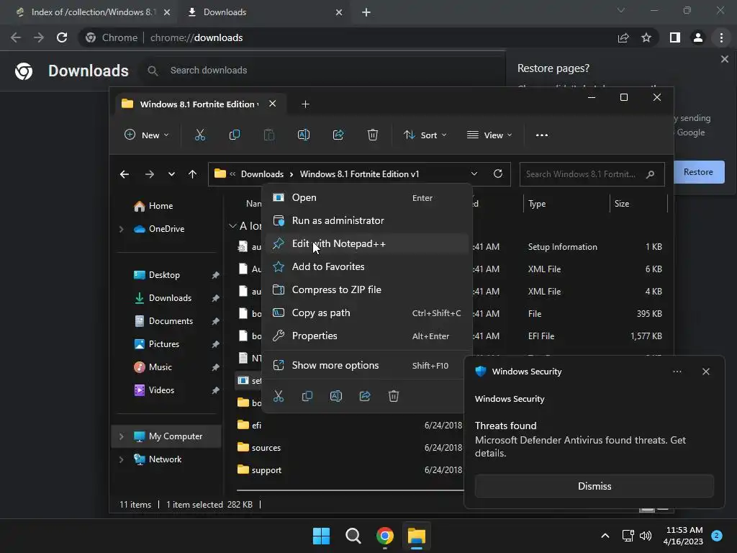Choose Add to Favorites

coord(366,266)
